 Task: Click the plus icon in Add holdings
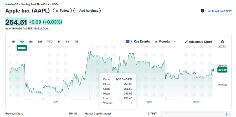click(x=77, y=11)
